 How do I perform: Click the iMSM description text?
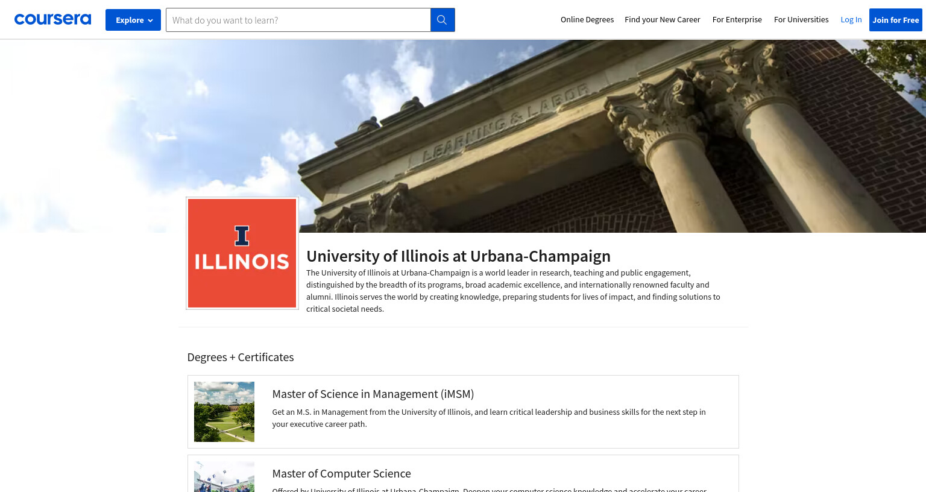click(x=489, y=418)
